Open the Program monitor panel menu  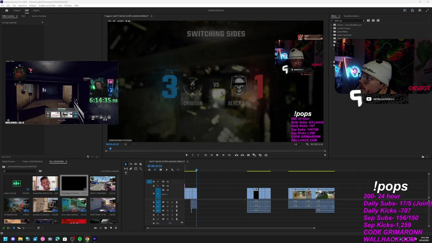(152, 16)
